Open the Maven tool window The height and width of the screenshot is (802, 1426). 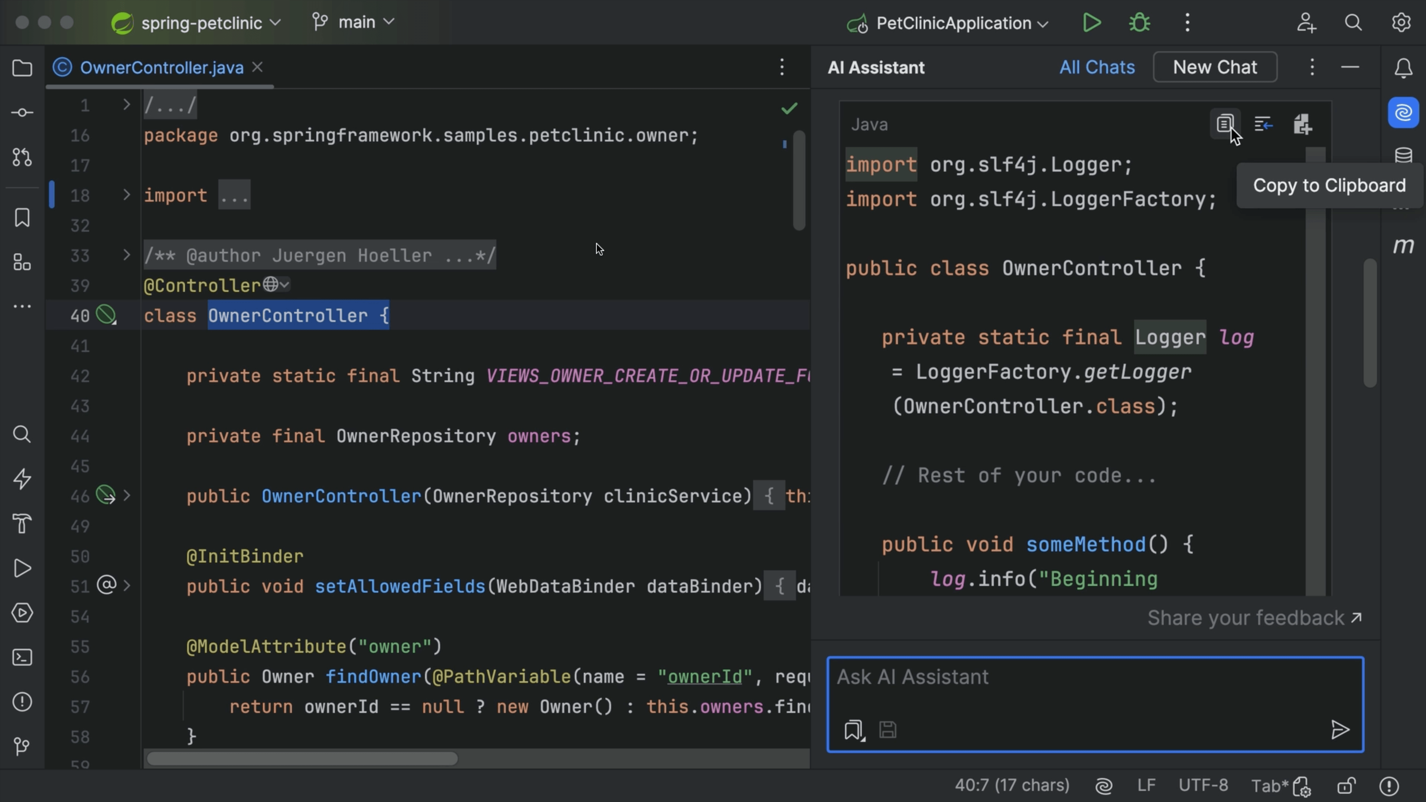point(1403,245)
